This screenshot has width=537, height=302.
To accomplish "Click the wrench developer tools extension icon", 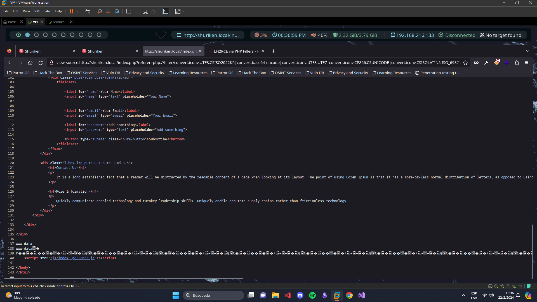I will 486,63.
